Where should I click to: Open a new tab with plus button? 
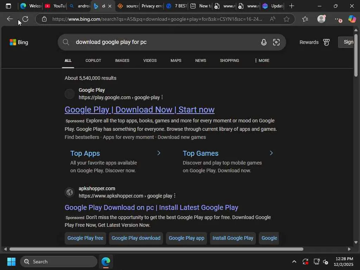(x=291, y=6)
